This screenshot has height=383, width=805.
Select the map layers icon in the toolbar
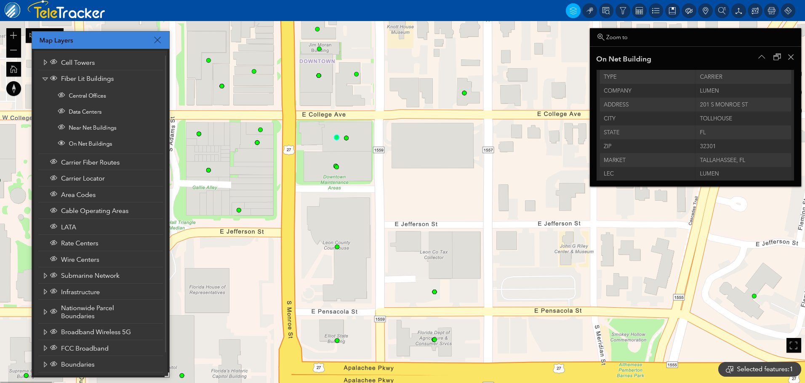(x=573, y=11)
